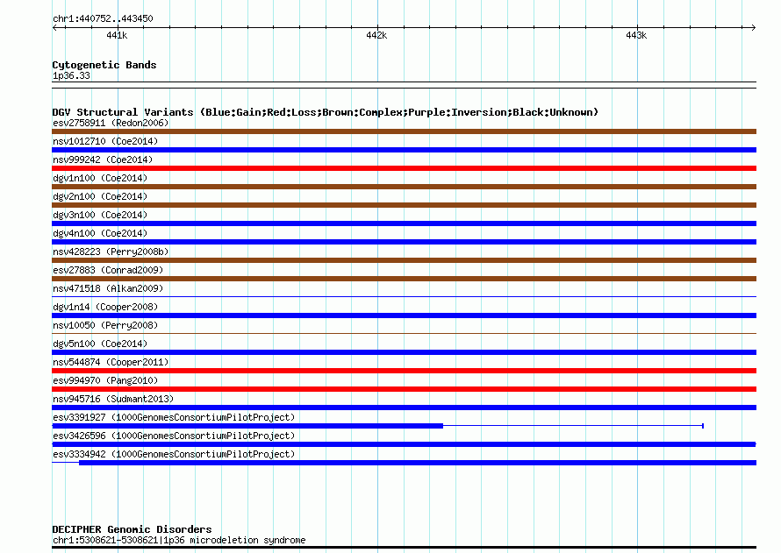Click the nsv999242 (Coe2014) label
This screenshot has width=781, height=553.
click(x=103, y=160)
